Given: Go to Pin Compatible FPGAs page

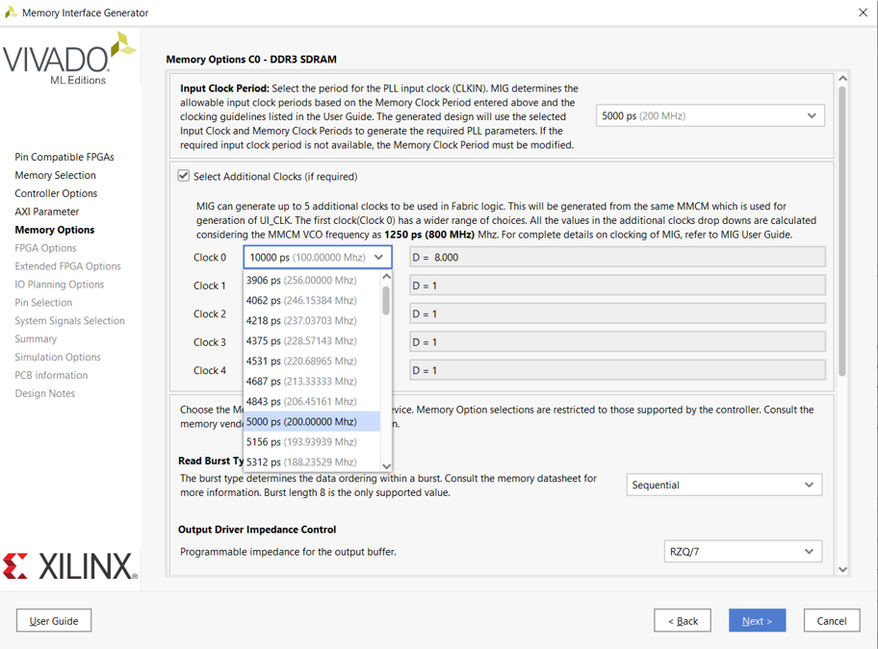Looking at the screenshot, I should (65, 157).
